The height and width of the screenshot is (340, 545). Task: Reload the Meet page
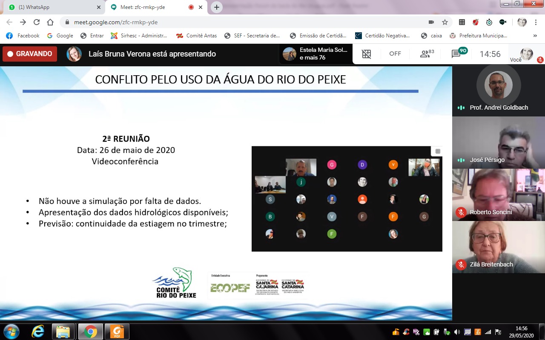(37, 22)
